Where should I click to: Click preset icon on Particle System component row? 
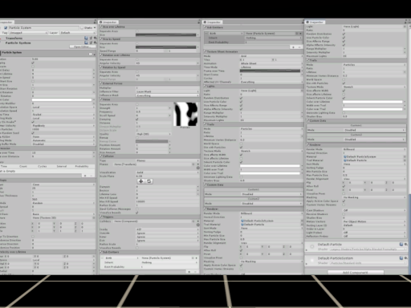click(91, 43)
